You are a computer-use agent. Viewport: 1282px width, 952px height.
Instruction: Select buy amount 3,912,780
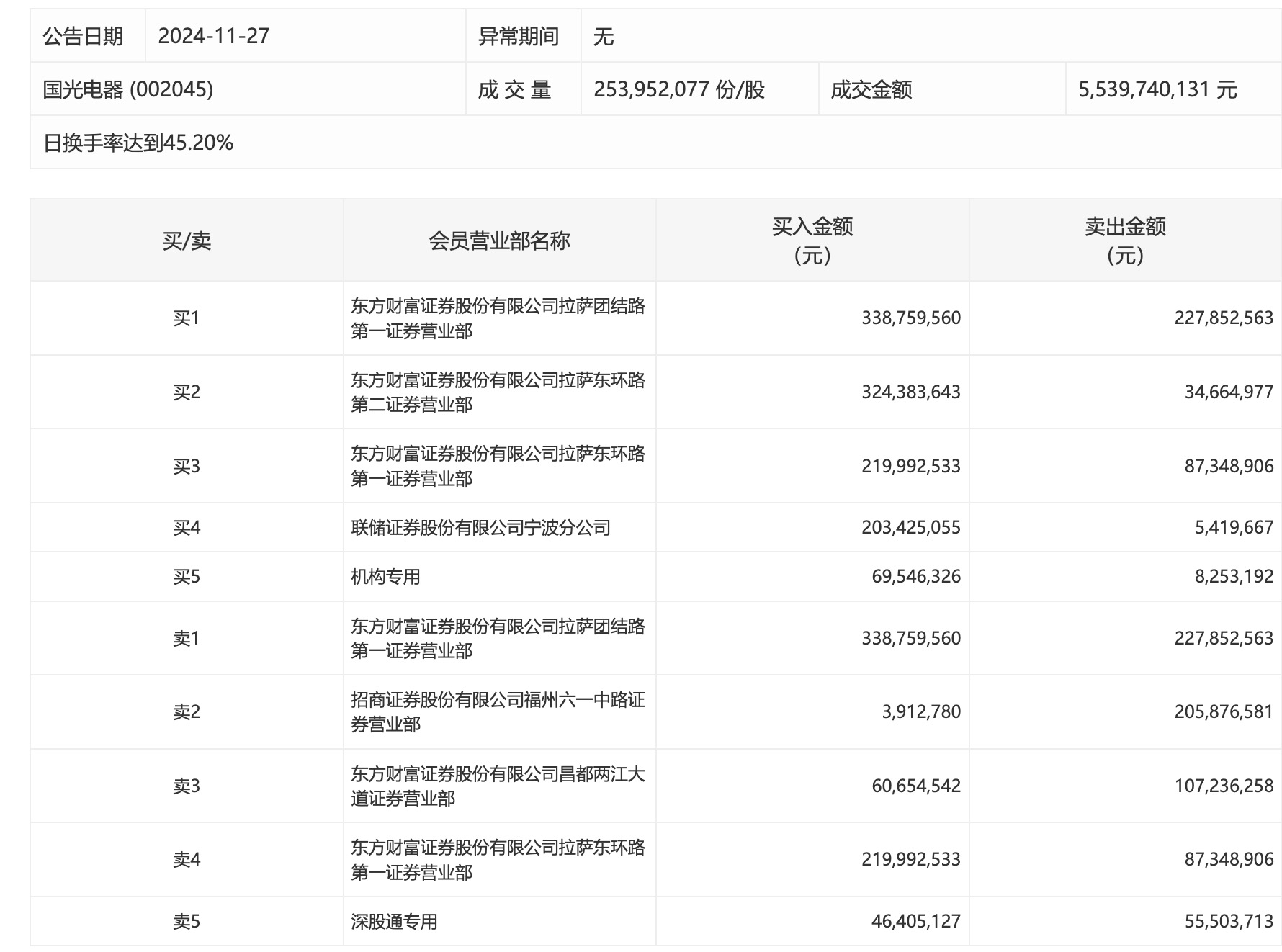pyautogui.click(x=921, y=711)
